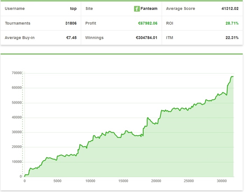
Task: Click the Winnings value €304784.01
Action: [x=146, y=38]
